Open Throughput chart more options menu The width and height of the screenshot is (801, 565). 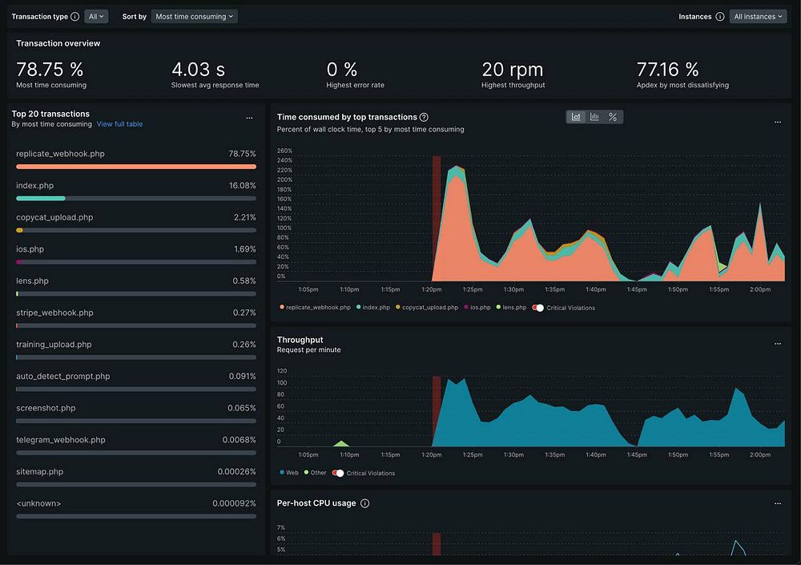coord(778,344)
